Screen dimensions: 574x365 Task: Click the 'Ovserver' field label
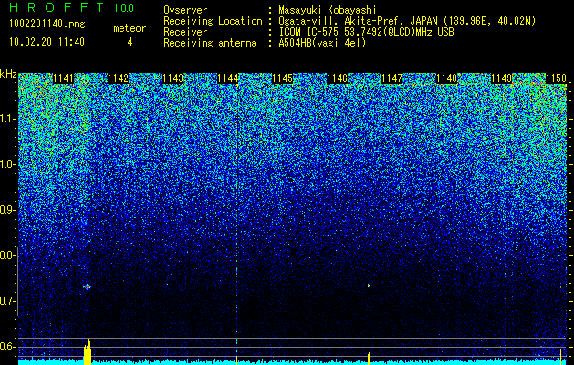click(x=185, y=10)
